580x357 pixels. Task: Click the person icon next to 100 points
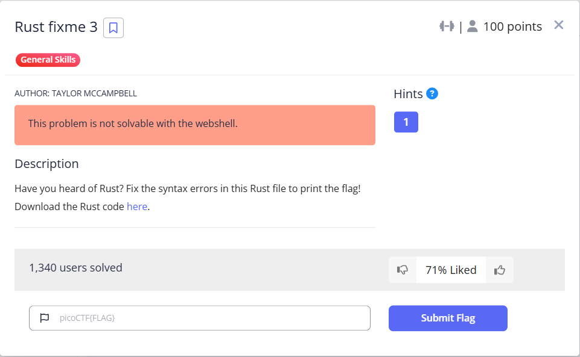[x=472, y=26]
